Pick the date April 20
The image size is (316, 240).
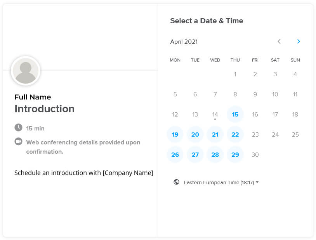pos(195,134)
